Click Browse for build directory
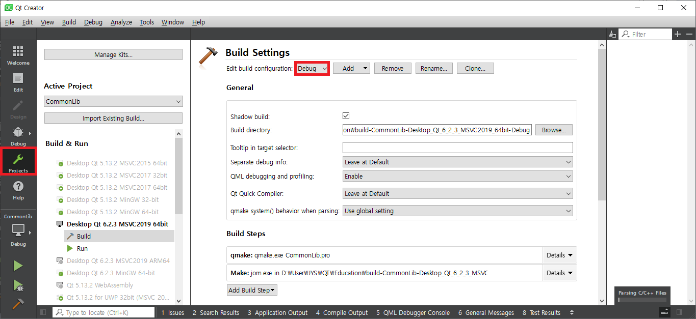Viewport: 696px width, 319px height. tap(554, 130)
